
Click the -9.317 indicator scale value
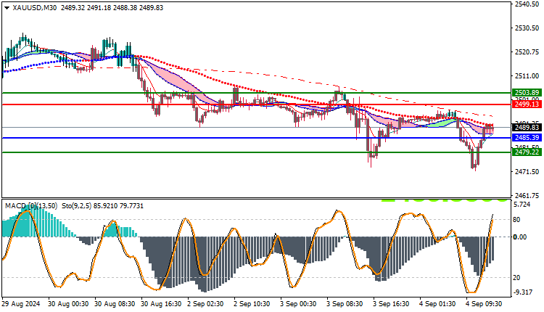[x=522, y=292]
